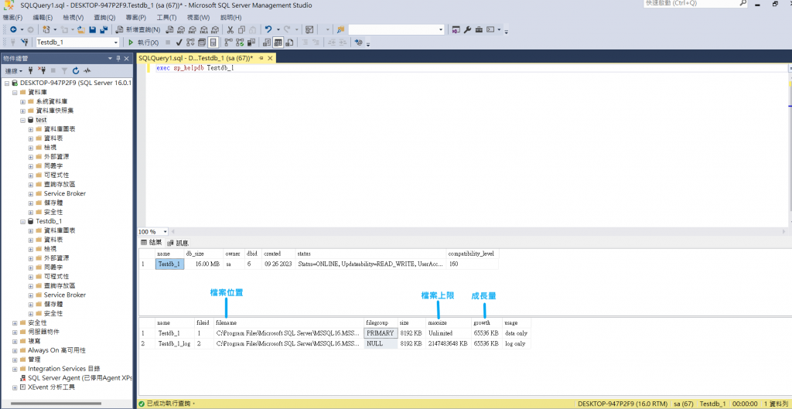
Task: Click the XMLA query icon
Action: (203, 30)
